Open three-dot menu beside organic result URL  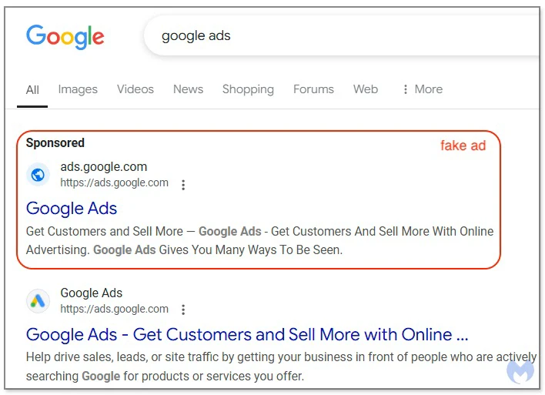(x=183, y=310)
